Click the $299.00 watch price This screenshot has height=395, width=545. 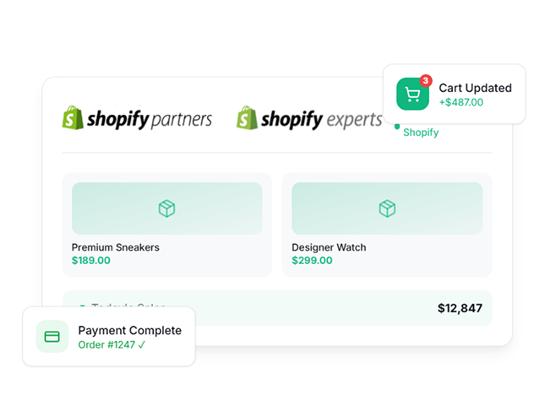[x=312, y=261]
